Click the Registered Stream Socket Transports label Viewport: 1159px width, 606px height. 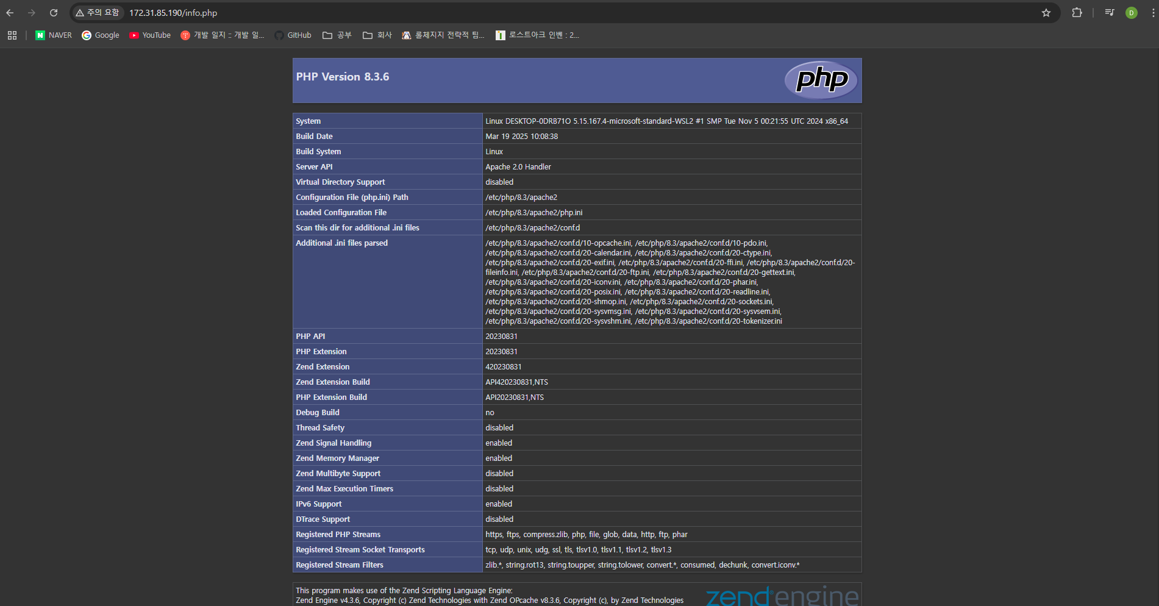[x=360, y=550]
